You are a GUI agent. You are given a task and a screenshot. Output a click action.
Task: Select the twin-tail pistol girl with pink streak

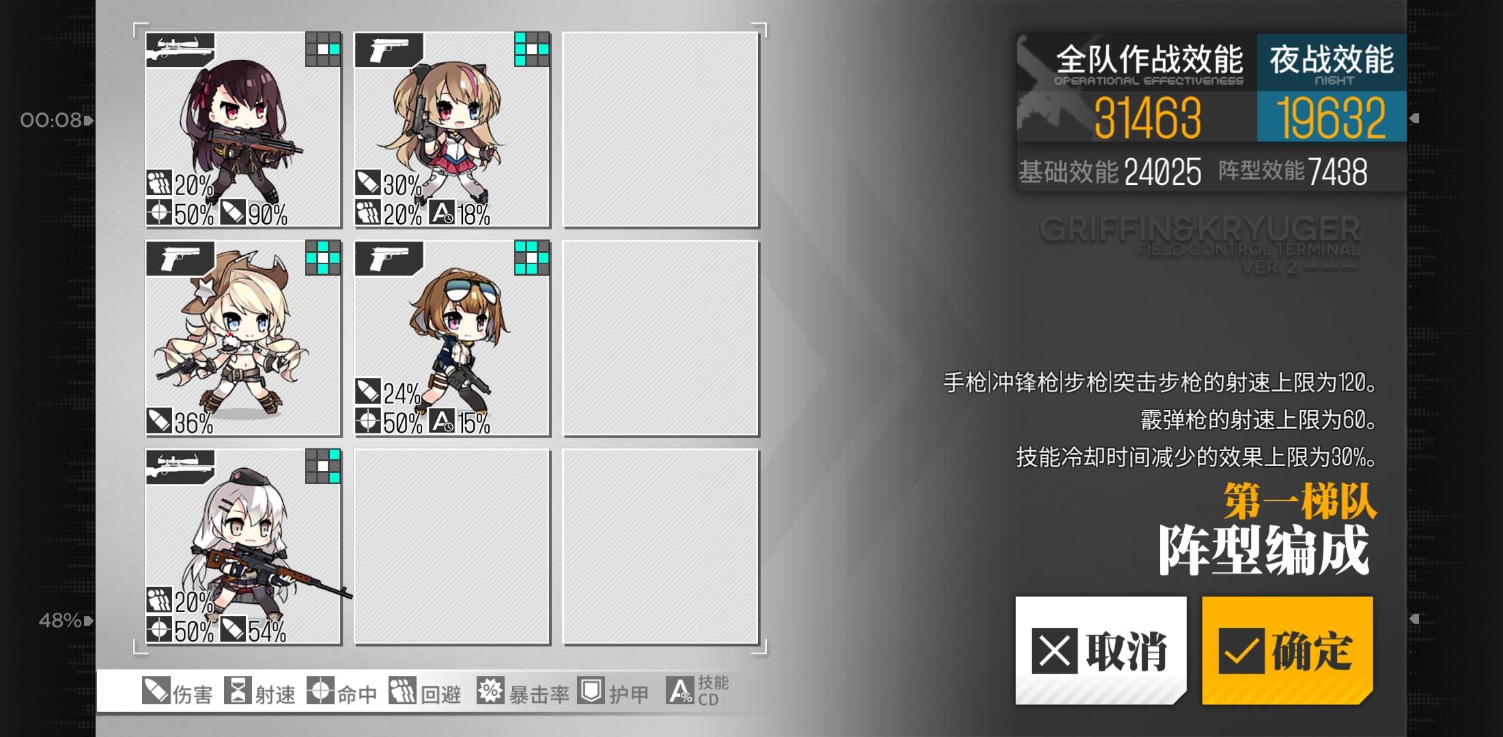pyautogui.click(x=452, y=130)
